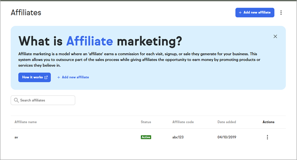Open the page options kebab menu
The width and height of the screenshot is (297, 160).
point(281,13)
